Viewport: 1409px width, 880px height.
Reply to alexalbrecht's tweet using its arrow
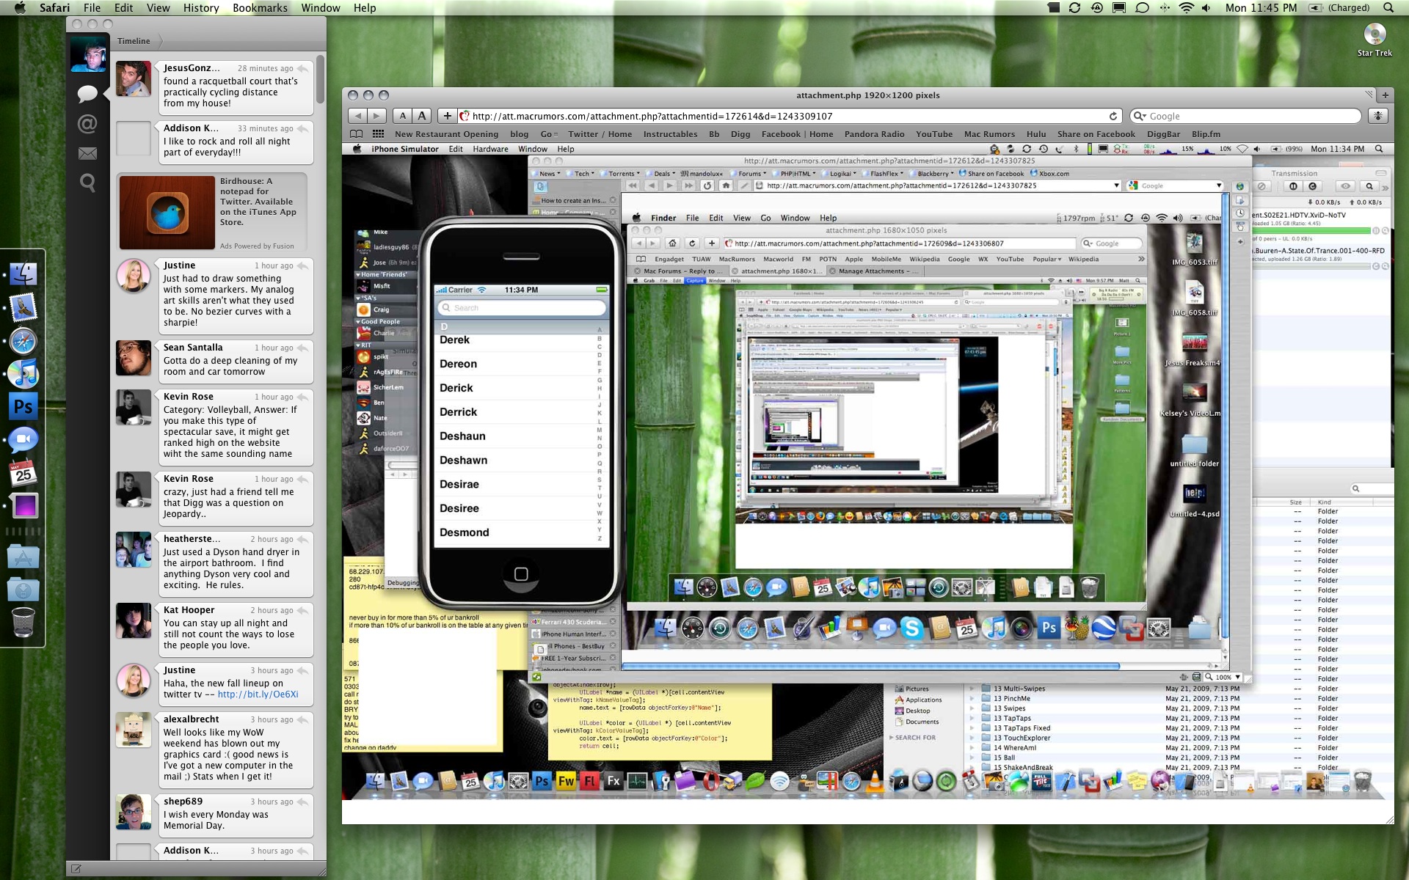tap(303, 719)
